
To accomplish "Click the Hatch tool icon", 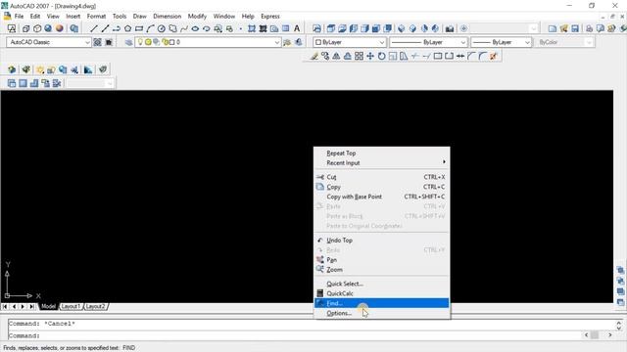I will point(252,28).
